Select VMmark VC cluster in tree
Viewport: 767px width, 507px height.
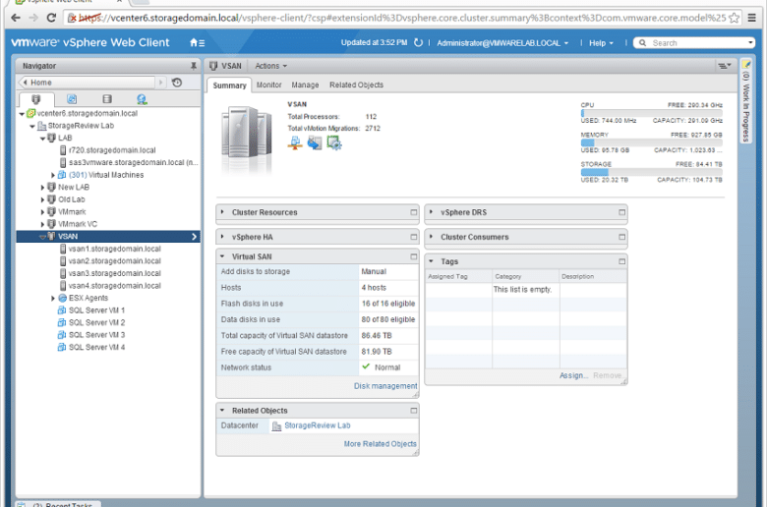[x=78, y=224]
